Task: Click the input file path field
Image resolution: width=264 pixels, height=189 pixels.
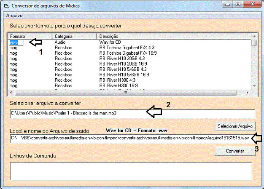Action: 132,114
